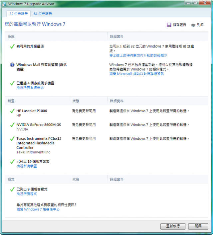The image size is (213, 235).
Task: Click the 重新執行 button
Action: [173, 226]
